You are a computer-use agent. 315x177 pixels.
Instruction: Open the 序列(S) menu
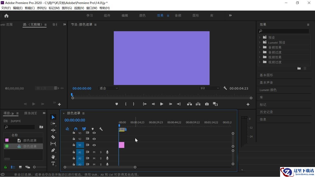tap(42, 8)
